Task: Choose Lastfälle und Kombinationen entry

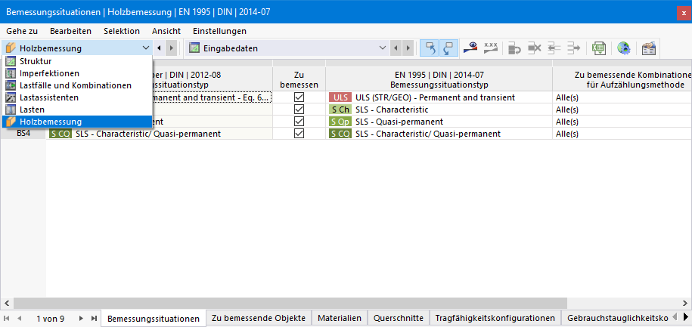Action: coord(77,85)
